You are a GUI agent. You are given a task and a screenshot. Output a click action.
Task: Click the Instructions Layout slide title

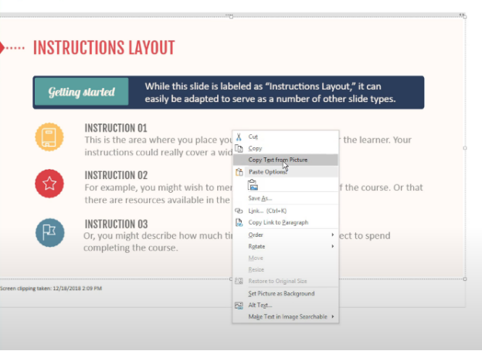pyautogui.click(x=104, y=48)
